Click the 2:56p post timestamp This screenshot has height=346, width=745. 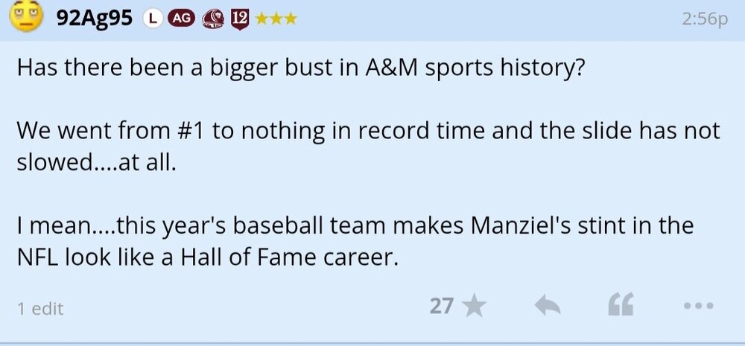(704, 19)
